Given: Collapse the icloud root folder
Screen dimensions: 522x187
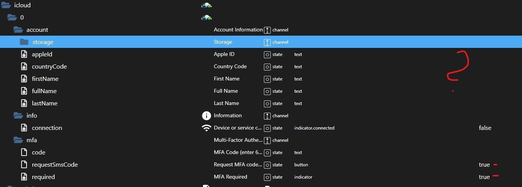Looking at the screenshot, I should tap(6, 5).
